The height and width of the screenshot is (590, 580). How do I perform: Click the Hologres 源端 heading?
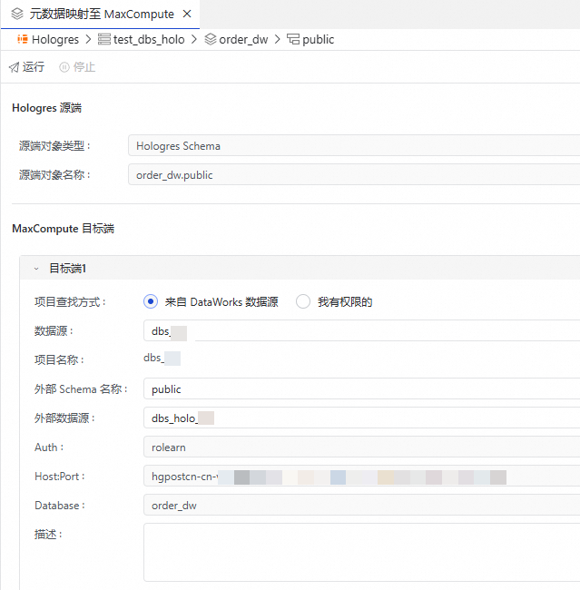click(x=46, y=108)
